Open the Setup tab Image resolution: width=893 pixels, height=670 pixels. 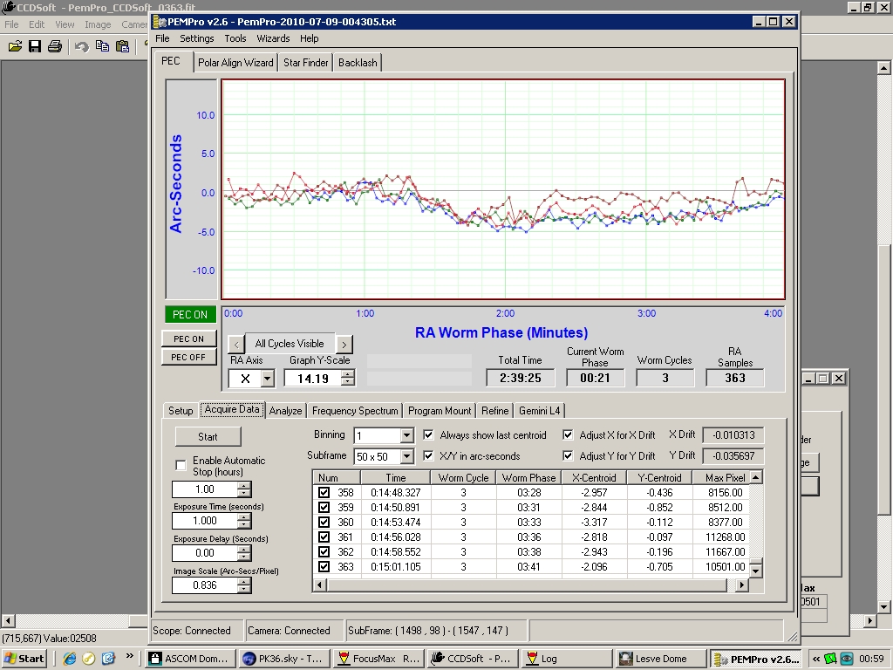coord(181,411)
